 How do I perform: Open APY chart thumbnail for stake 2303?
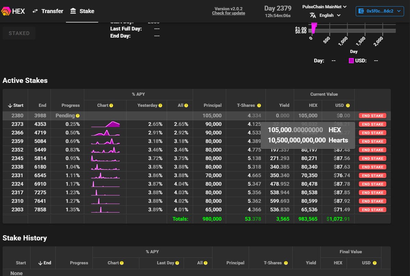(x=105, y=210)
